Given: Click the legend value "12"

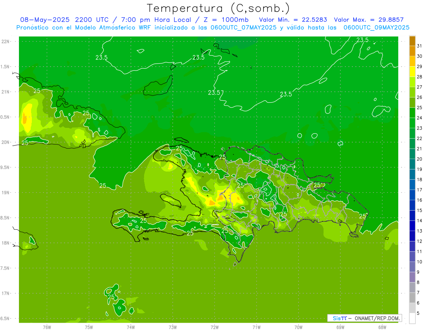Looking at the screenshot, I should (x=420, y=241).
